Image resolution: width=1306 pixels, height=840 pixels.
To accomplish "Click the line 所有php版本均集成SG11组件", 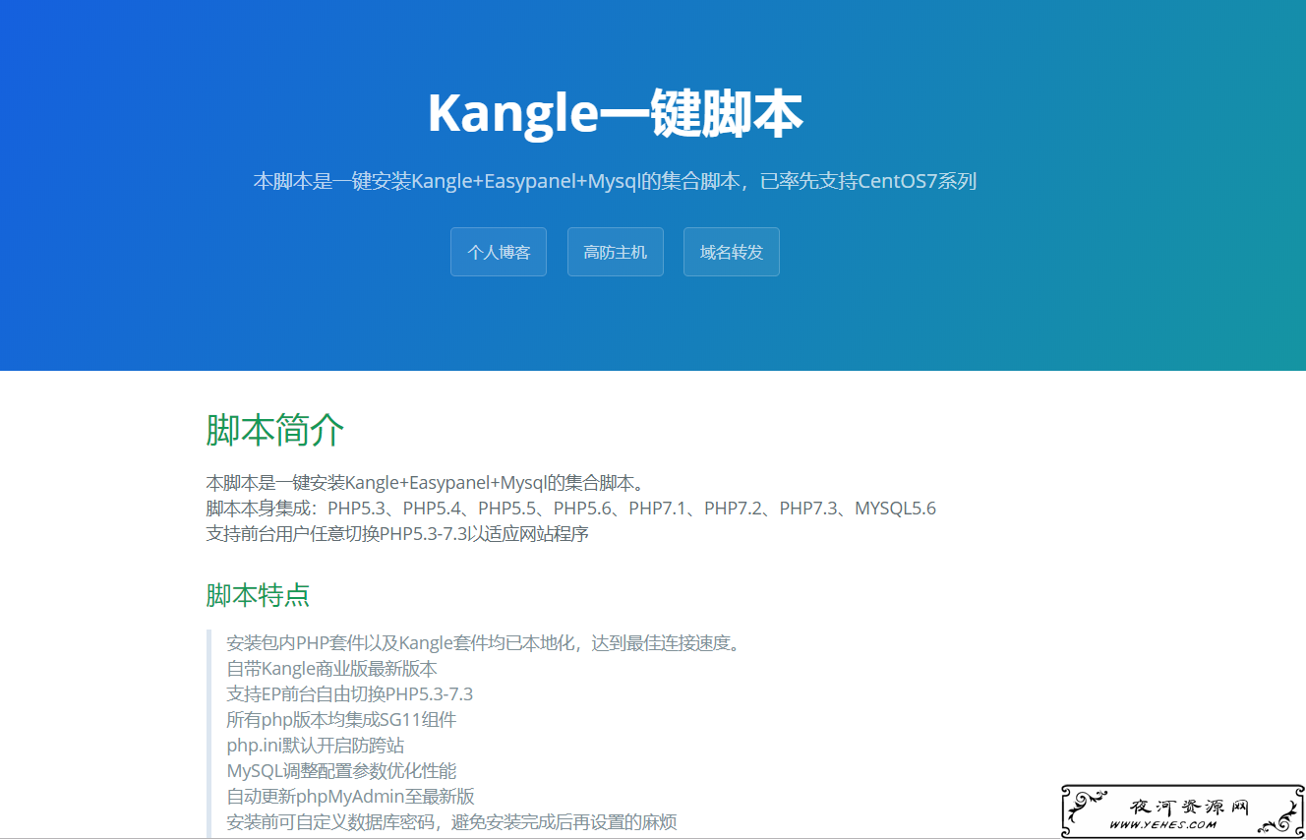I will click(x=341, y=720).
